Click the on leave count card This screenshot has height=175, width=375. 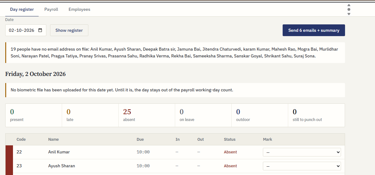[203, 115]
